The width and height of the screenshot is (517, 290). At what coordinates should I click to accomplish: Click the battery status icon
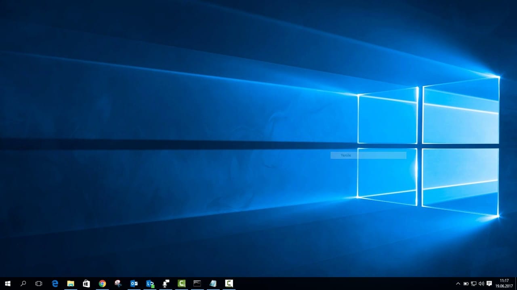click(x=466, y=284)
